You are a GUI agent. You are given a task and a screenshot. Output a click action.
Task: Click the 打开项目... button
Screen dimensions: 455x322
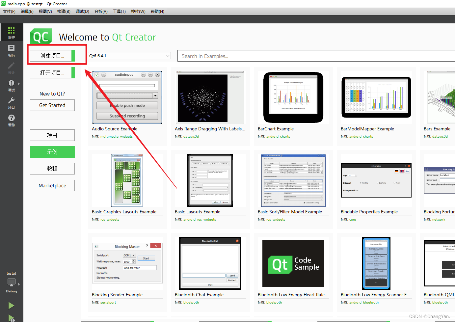point(52,72)
